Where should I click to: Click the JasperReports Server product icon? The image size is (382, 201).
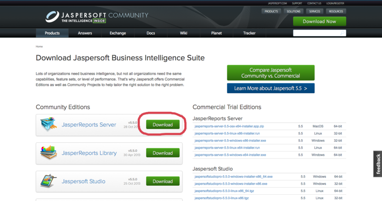point(49,124)
